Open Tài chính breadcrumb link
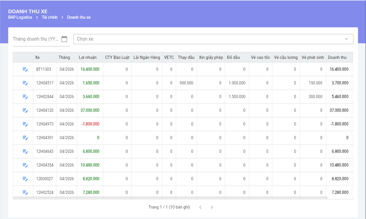Image resolution: width=366 pixels, height=219 pixels. pyautogui.click(x=49, y=17)
